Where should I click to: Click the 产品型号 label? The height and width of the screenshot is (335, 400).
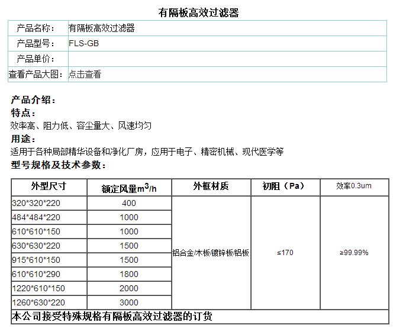pos(36,43)
